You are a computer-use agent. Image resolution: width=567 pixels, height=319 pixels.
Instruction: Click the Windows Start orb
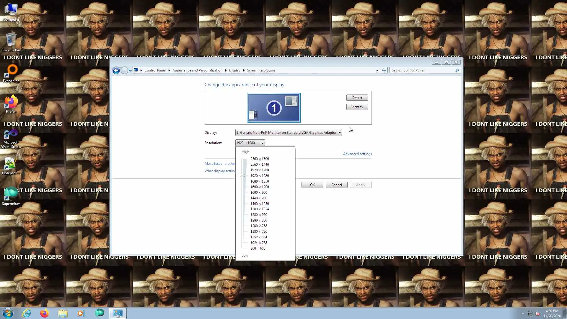[x=8, y=313]
